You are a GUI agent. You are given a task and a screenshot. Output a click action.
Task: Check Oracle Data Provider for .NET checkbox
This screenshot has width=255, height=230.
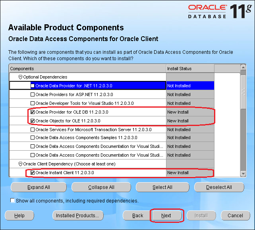33,86
